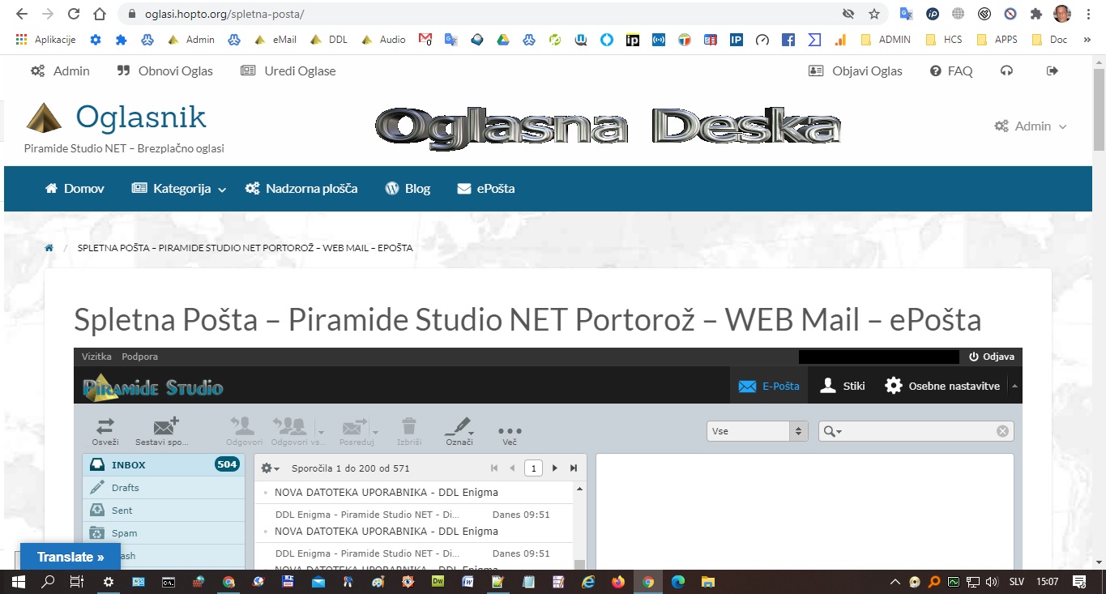Expand the Kategorija menu
This screenshot has width=1106, height=594.
[180, 188]
